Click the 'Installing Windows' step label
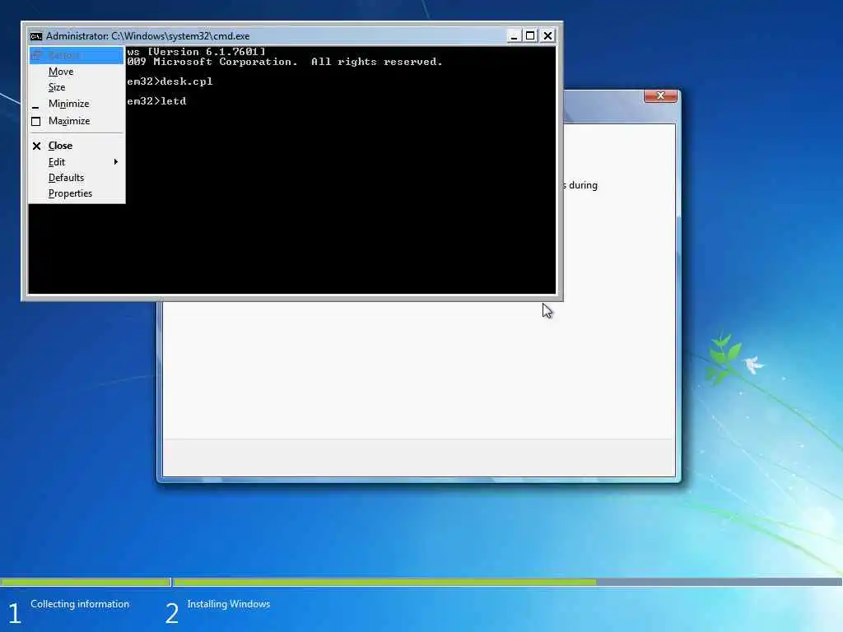The width and height of the screenshot is (843, 632). [x=229, y=604]
